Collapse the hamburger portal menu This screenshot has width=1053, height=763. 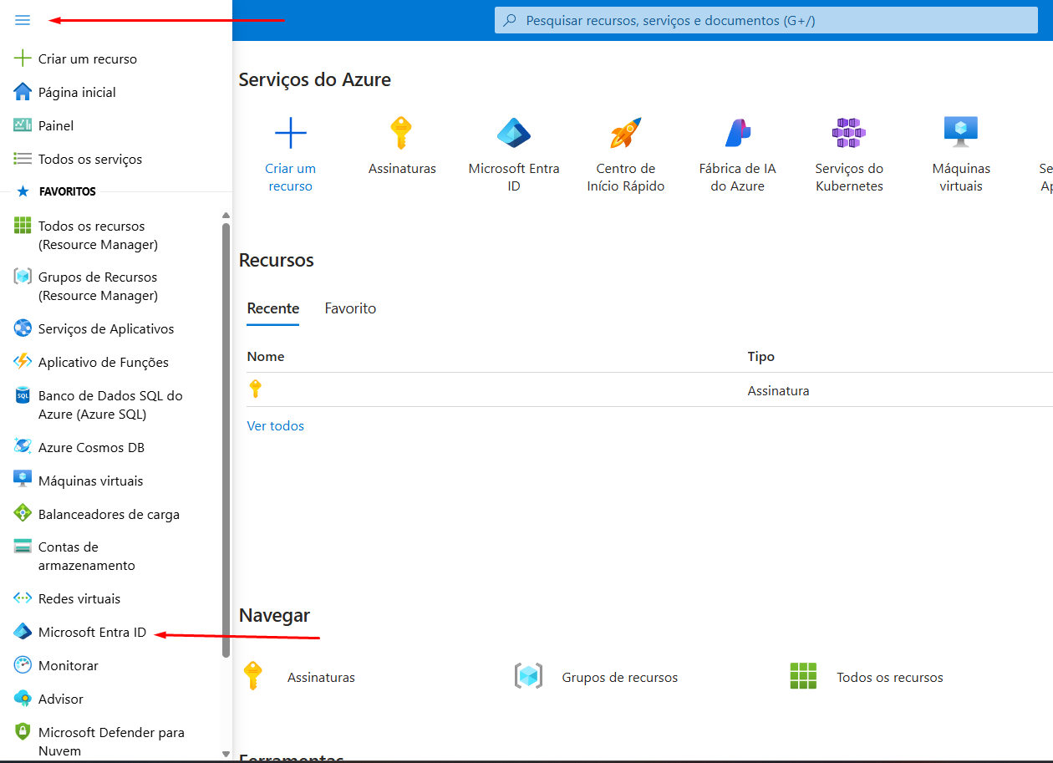(23, 20)
